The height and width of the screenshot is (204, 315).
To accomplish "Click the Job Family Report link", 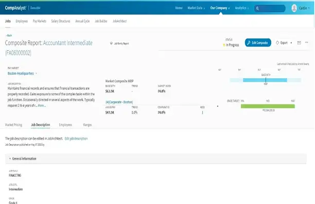I will click(x=121, y=44).
